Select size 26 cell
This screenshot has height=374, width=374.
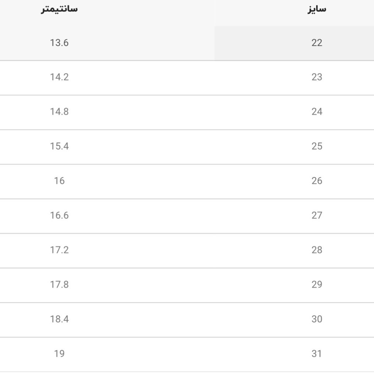pyautogui.click(x=317, y=181)
